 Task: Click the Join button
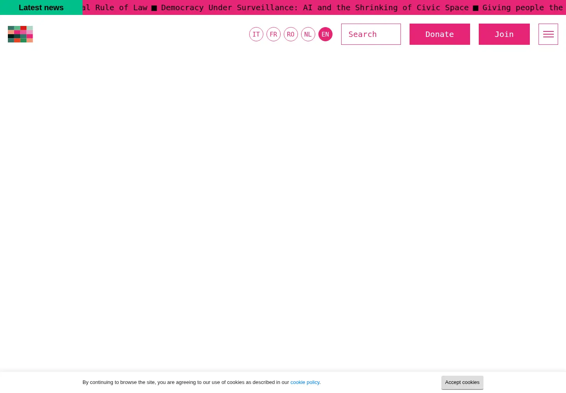point(504,34)
